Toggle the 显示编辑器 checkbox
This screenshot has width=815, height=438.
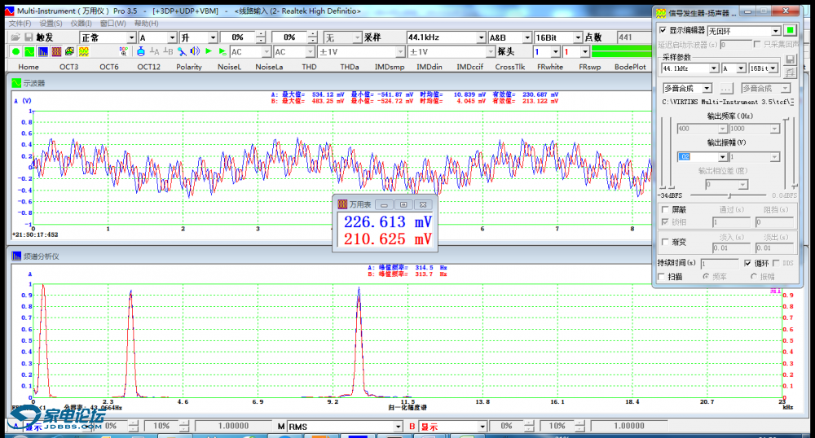[663, 30]
